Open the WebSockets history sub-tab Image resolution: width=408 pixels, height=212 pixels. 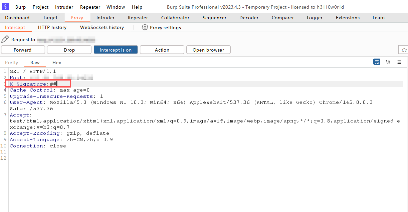coord(102,27)
